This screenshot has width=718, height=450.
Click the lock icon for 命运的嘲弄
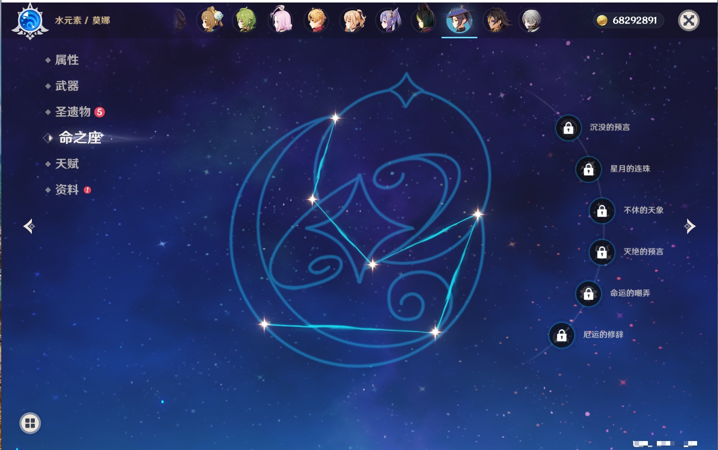pyautogui.click(x=588, y=294)
